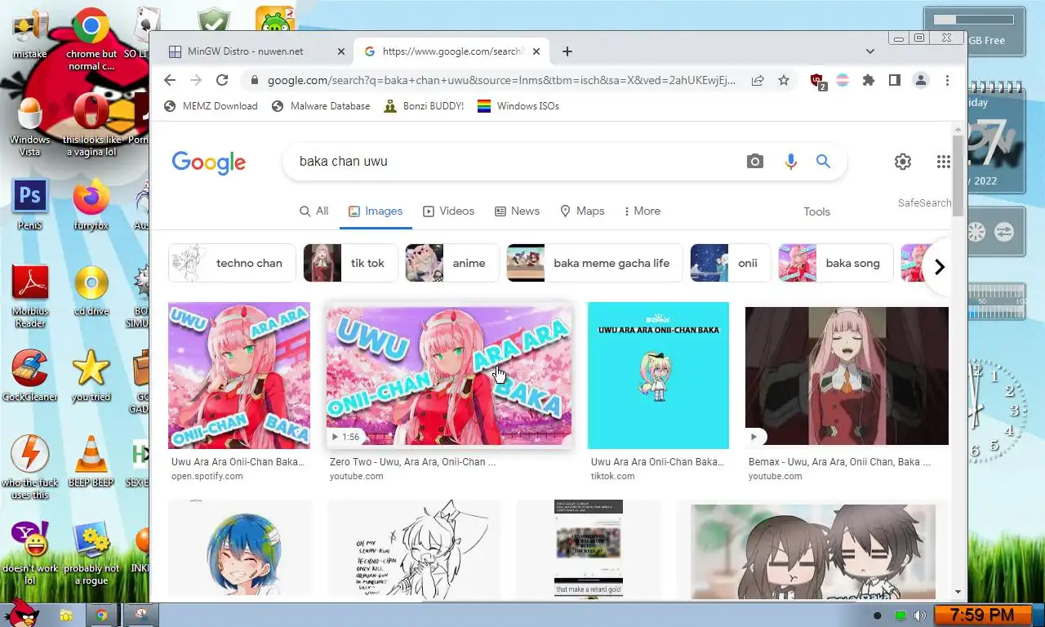Click the page vertical scrollbar
This screenshot has width=1045, height=627.
[x=958, y=176]
